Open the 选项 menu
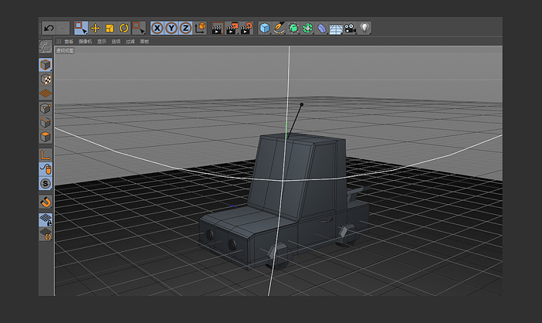Screen dimensions: 542x323 tap(116, 41)
